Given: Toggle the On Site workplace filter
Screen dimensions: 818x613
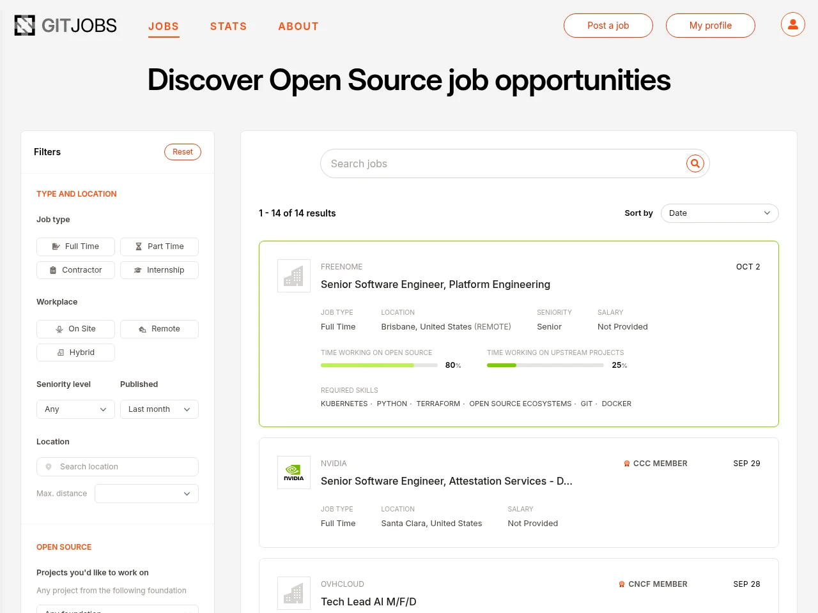Looking at the screenshot, I should 75,329.
